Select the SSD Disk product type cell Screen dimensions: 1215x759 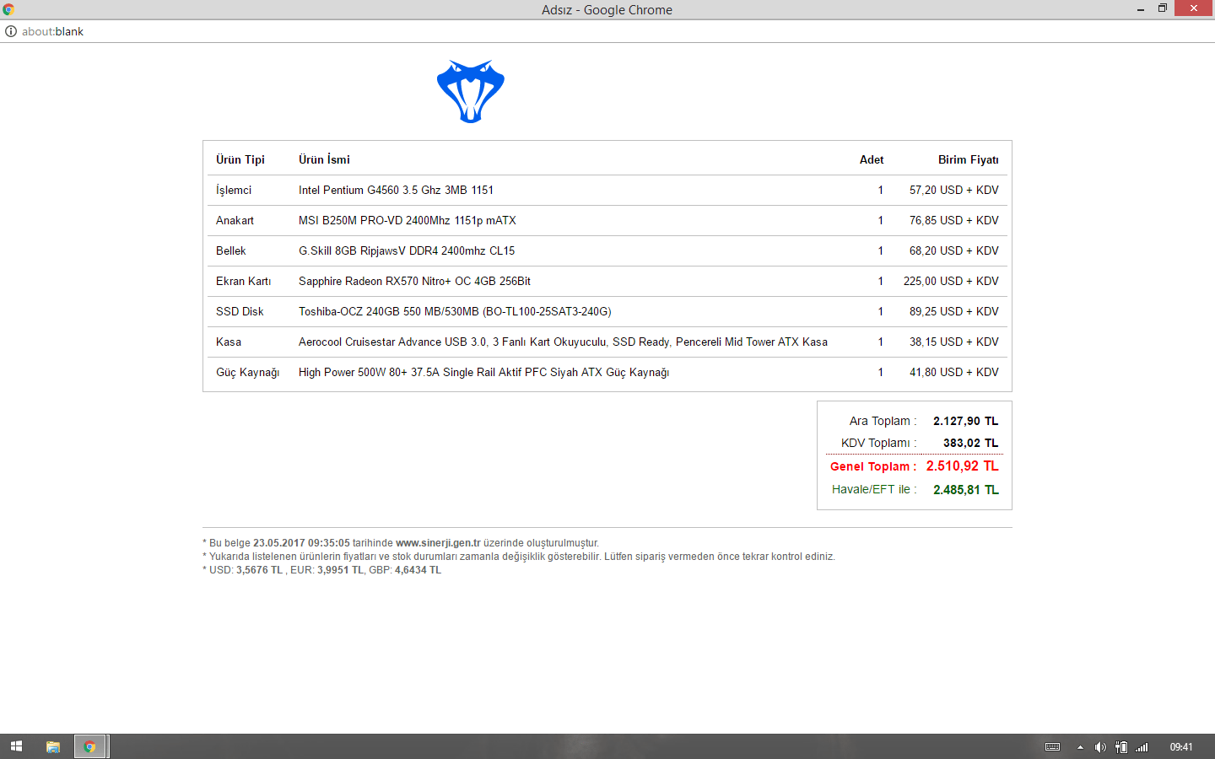[x=240, y=311]
